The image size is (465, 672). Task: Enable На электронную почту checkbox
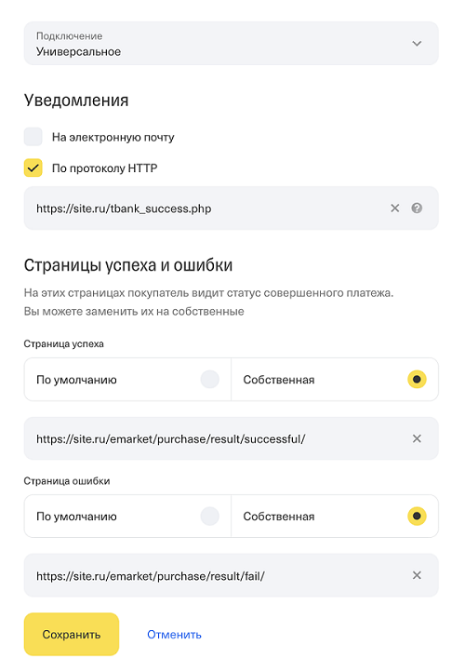pos(33,137)
